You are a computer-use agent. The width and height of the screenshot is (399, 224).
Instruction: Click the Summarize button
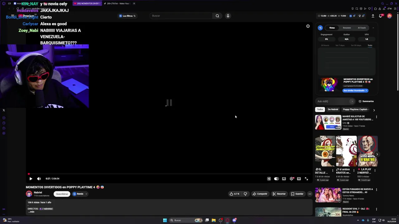click(366, 101)
